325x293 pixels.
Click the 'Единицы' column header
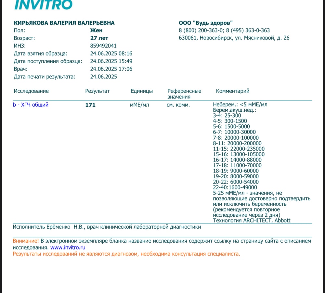(x=142, y=91)
